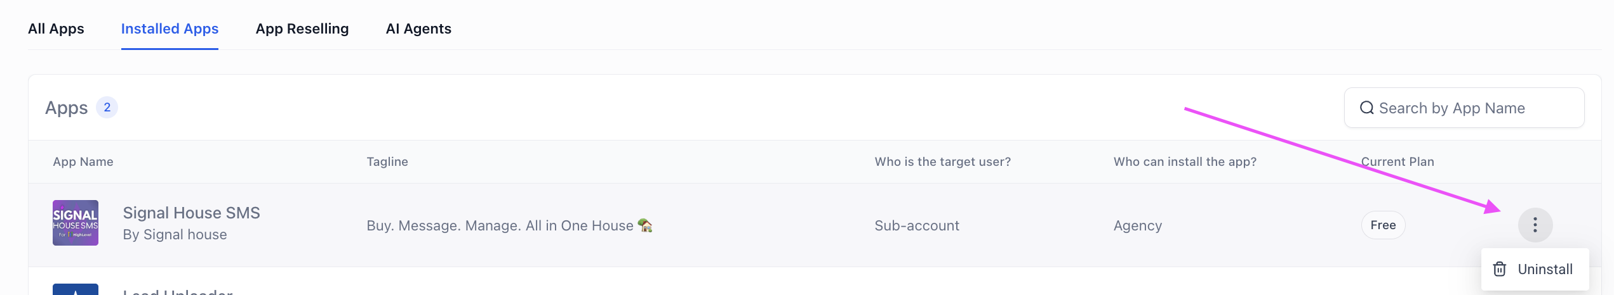Click the Signal House SMS app logo
1614x295 pixels.
coord(76,223)
